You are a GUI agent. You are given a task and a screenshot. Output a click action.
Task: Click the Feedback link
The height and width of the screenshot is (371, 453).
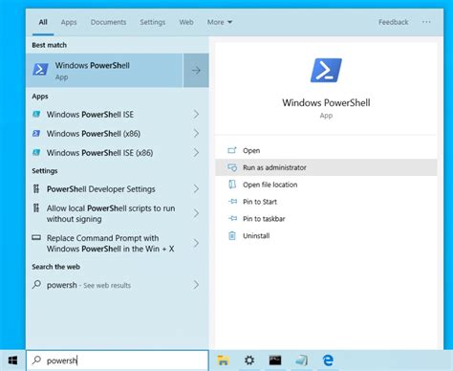point(394,22)
